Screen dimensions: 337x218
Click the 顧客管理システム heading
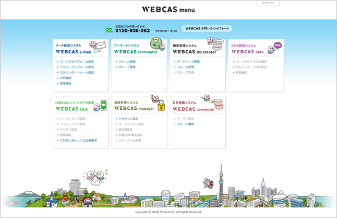[185, 45]
